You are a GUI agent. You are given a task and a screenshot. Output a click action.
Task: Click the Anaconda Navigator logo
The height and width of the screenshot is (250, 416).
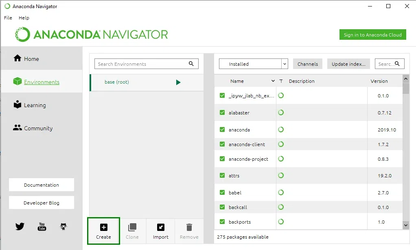pyautogui.click(x=91, y=34)
